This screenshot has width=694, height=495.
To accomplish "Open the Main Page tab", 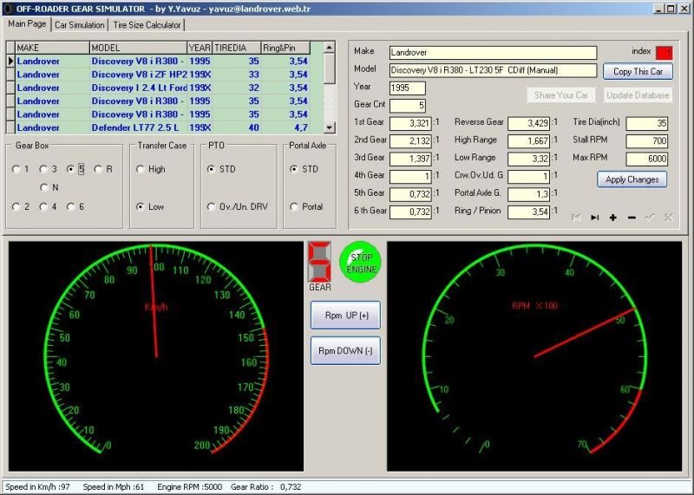I will click(27, 24).
